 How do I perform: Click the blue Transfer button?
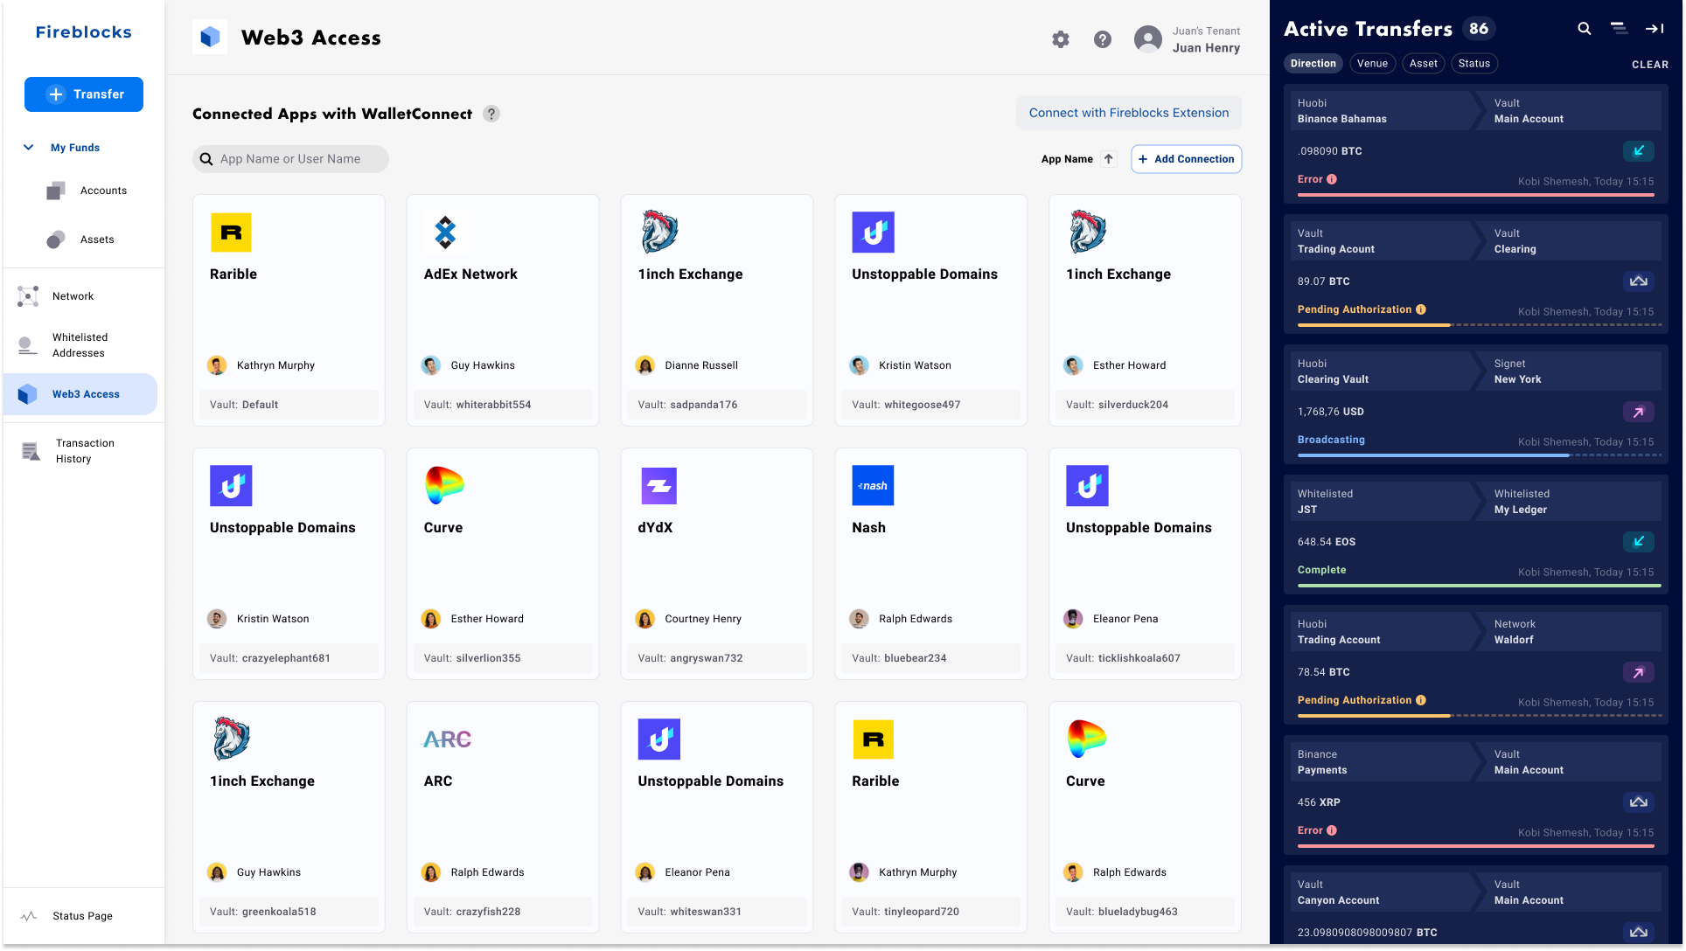(84, 94)
